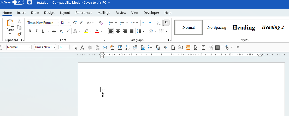Image resolution: width=289 pixels, height=116 pixels.
Task: Click the undo arrow at toolbar left edge
Action: (2, 47)
